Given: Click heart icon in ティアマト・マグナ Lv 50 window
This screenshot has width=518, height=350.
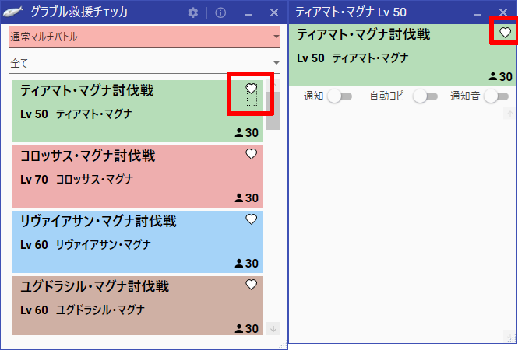Looking at the screenshot, I should pyautogui.click(x=505, y=33).
